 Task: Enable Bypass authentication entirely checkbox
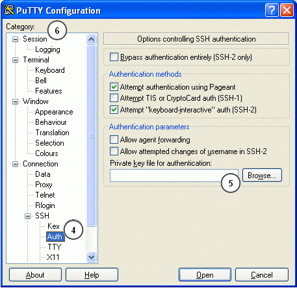114,57
